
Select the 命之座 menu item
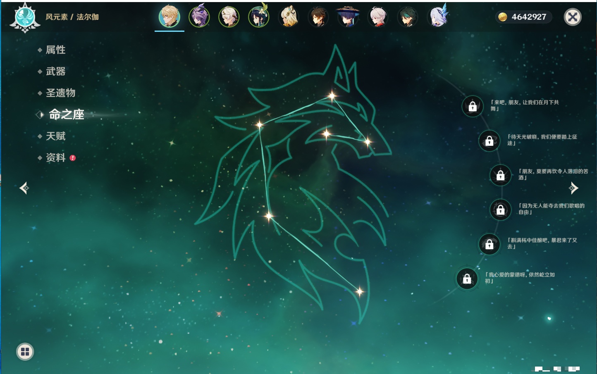click(x=67, y=114)
